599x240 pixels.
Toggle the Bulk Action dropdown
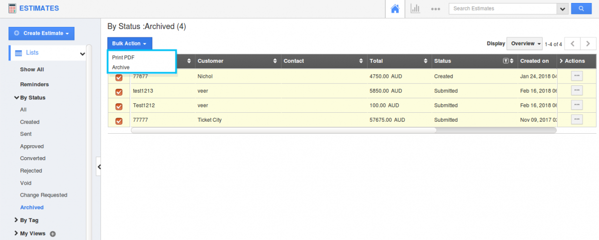(129, 43)
